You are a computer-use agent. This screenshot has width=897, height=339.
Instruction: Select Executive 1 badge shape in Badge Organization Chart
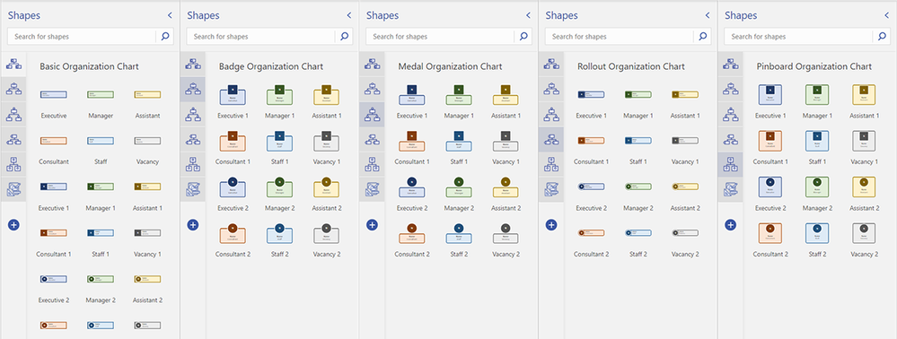pos(233,95)
